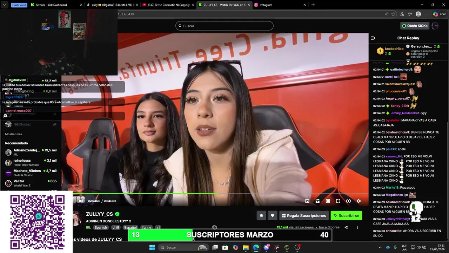The image size is (449, 253).
Task: Select the Spanish tag
Action: [101, 227]
